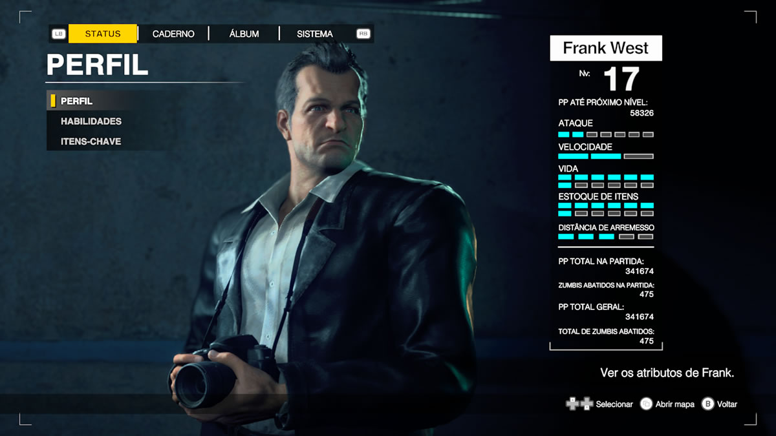The width and height of the screenshot is (776, 436).
Task: Open the CADERNO tab
Action: (173, 34)
